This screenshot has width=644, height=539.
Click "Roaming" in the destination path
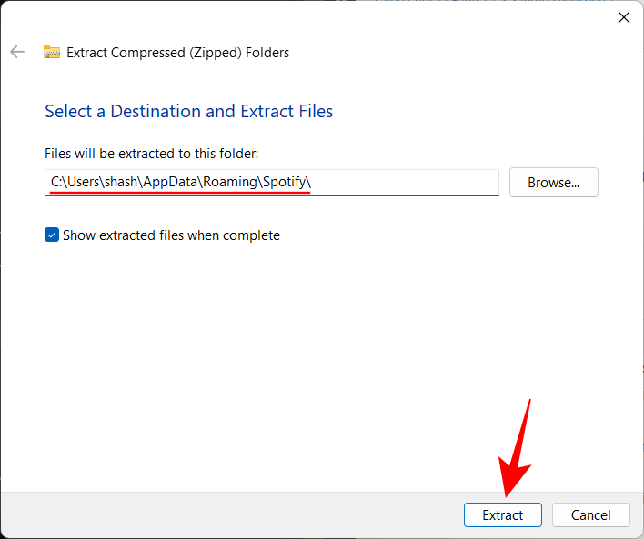(x=228, y=182)
